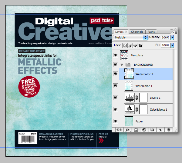This screenshot has height=163, width=182.
Task: Hide the Paper layer
Action: (x=115, y=121)
